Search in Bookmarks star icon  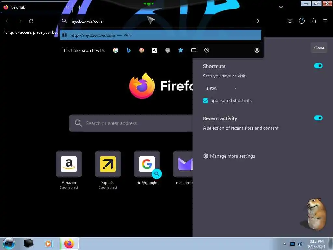pos(181,50)
